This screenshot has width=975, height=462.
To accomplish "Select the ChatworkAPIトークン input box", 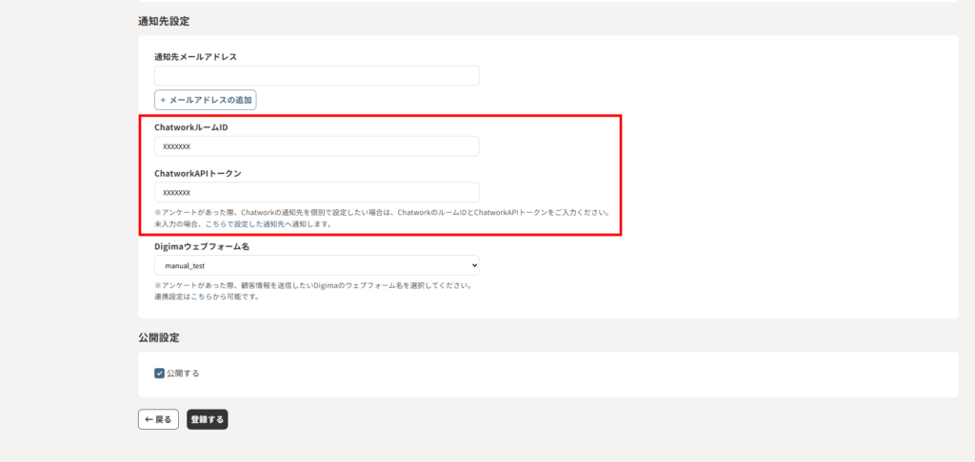I will tap(316, 192).
